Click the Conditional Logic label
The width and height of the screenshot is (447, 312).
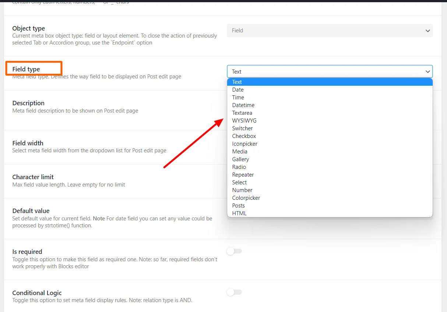click(37, 293)
